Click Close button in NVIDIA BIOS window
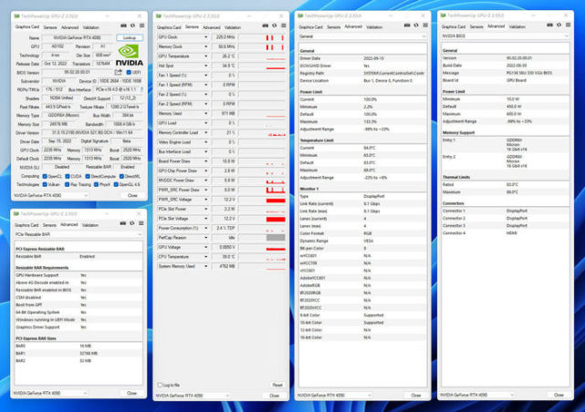Image resolution: width=585 pixels, height=412 pixels. [x=559, y=395]
